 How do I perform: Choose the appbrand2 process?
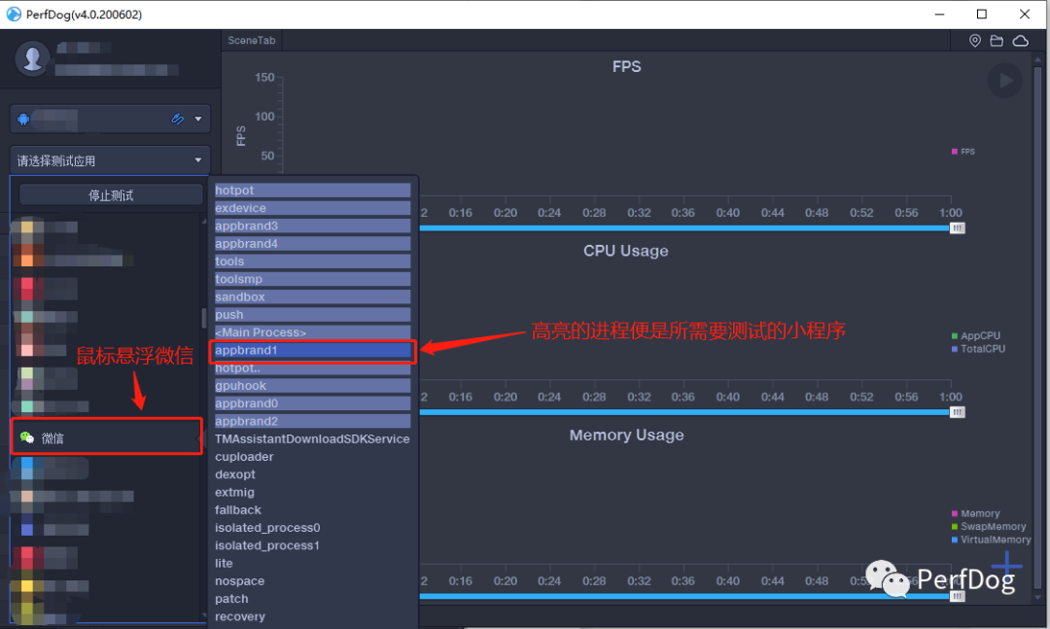pyautogui.click(x=312, y=421)
